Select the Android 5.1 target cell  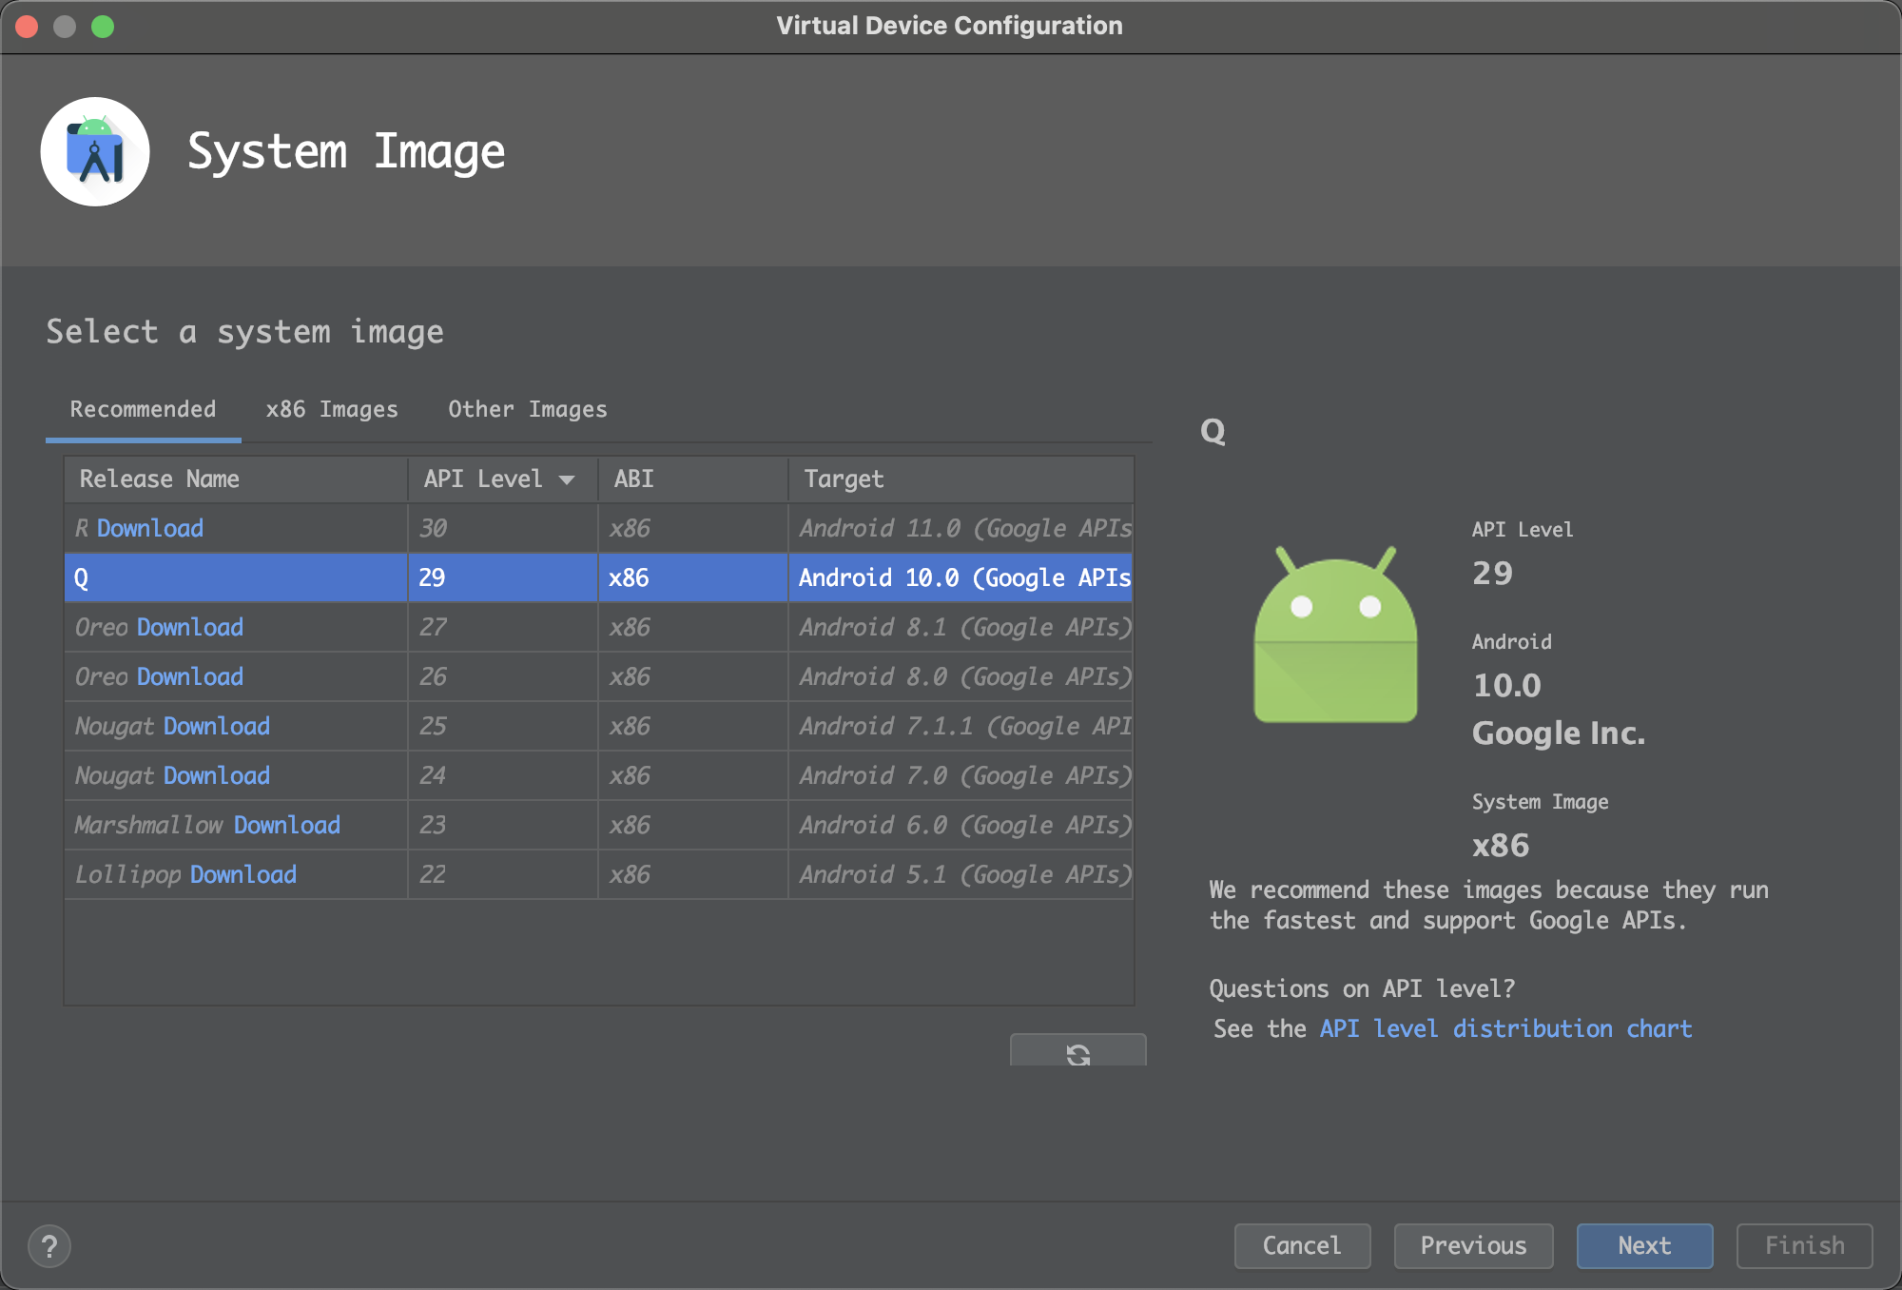961,874
